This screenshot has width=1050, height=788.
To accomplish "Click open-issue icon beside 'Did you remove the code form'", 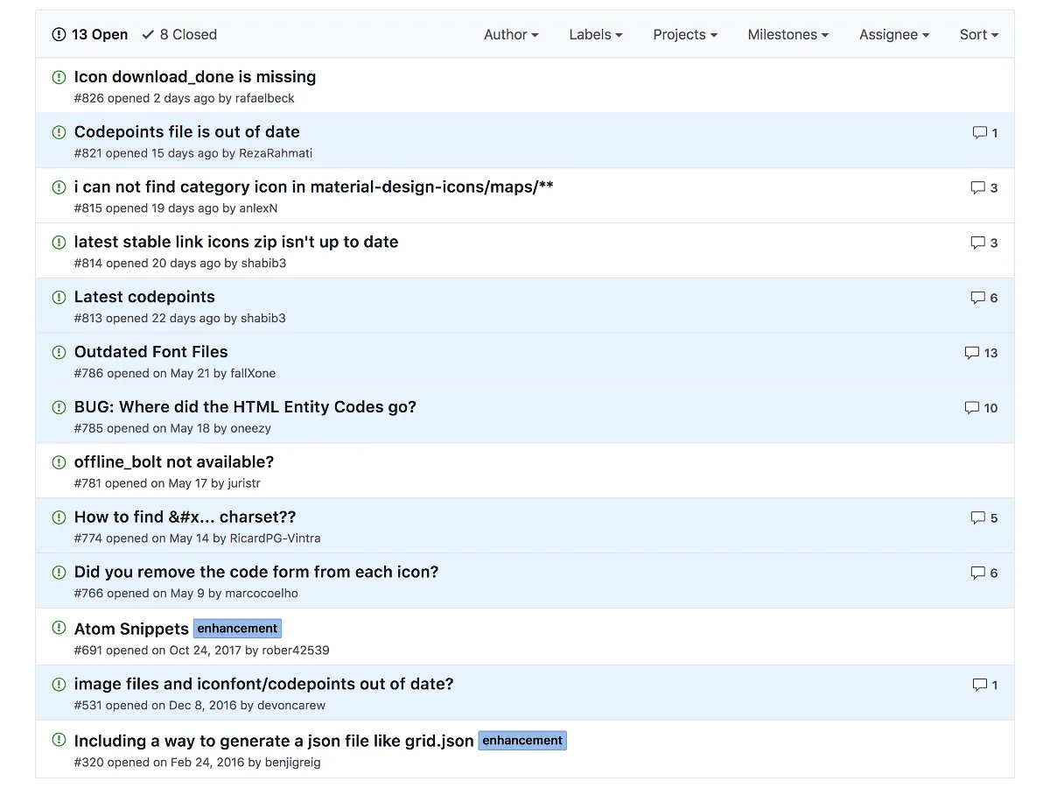I will (x=59, y=572).
